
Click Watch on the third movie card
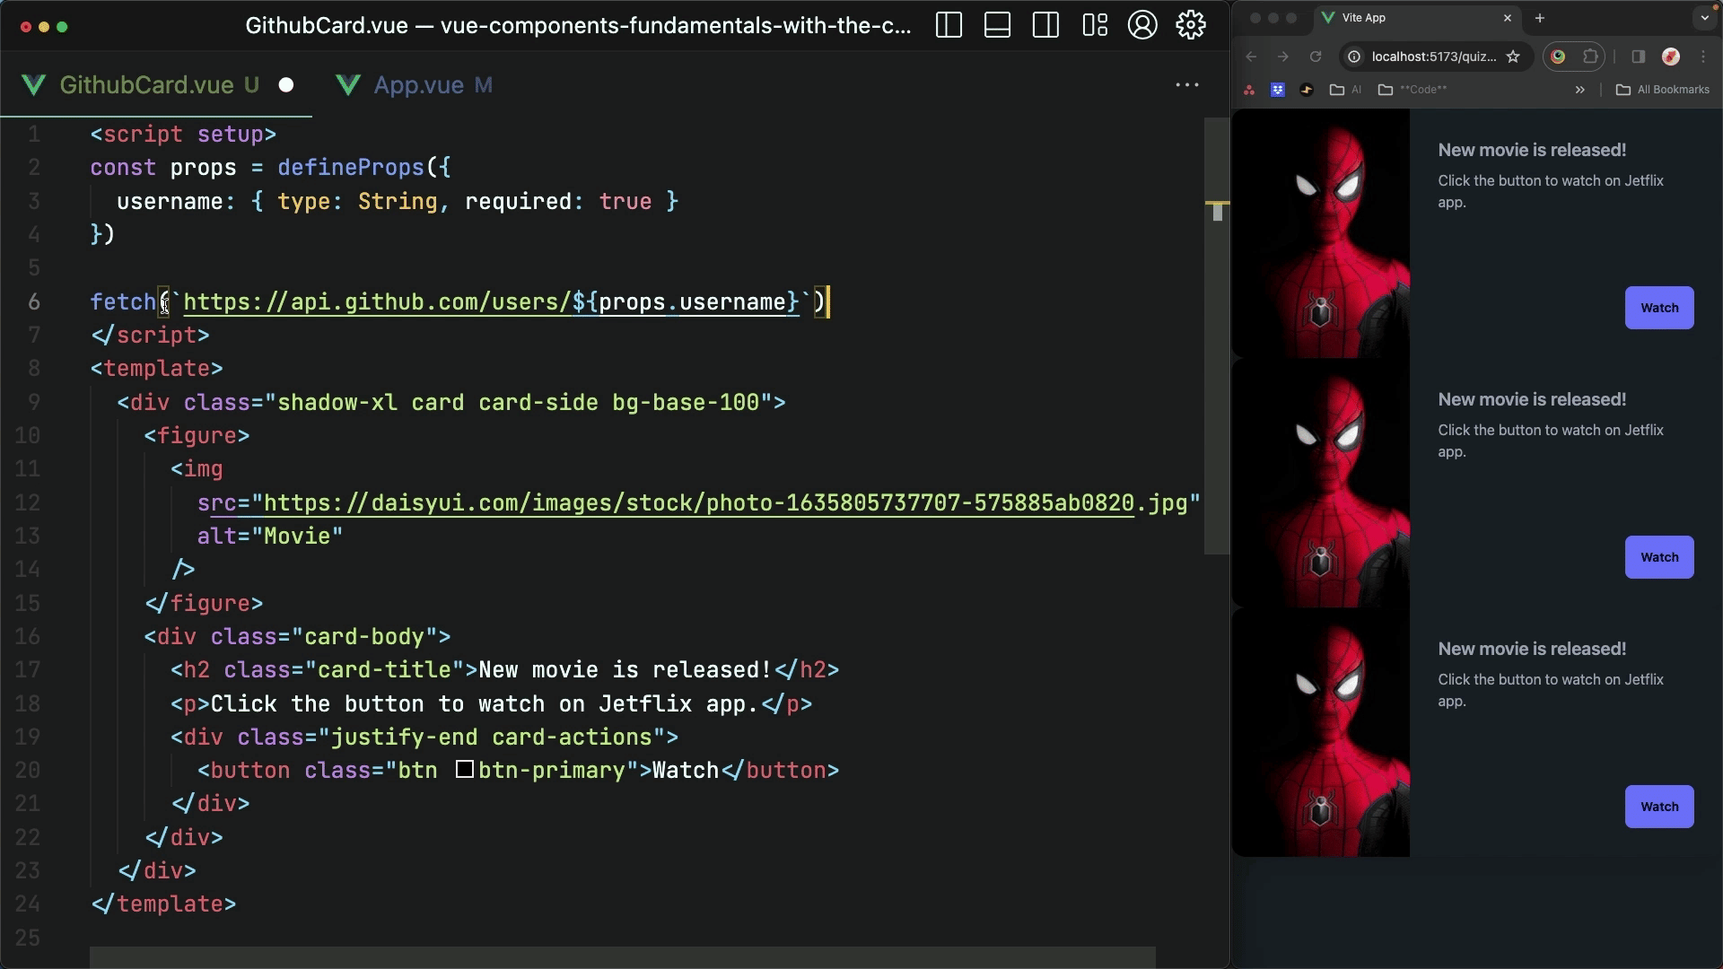[1659, 807]
